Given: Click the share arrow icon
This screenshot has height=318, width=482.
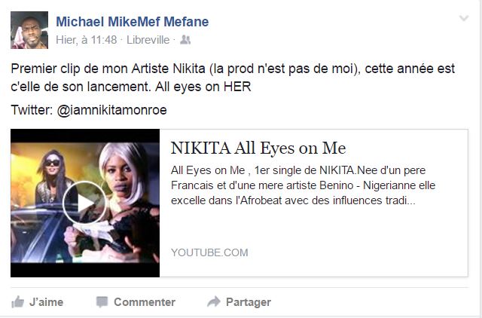Looking at the screenshot, I should coord(213,302).
